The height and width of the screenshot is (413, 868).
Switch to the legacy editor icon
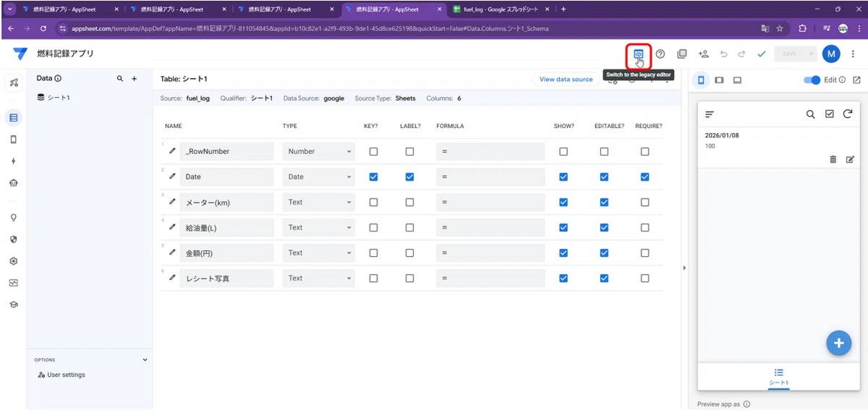pyautogui.click(x=639, y=54)
